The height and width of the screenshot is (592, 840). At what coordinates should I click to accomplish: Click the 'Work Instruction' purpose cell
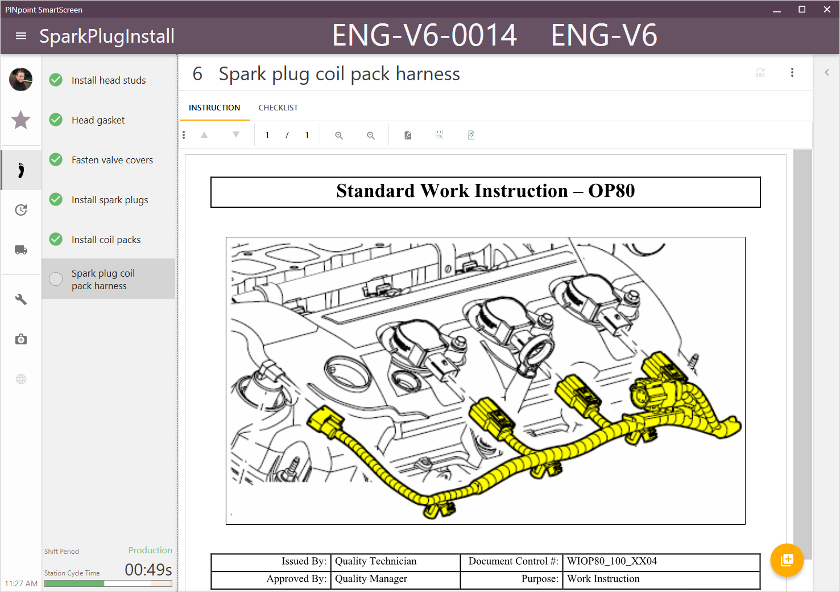(x=661, y=579)
